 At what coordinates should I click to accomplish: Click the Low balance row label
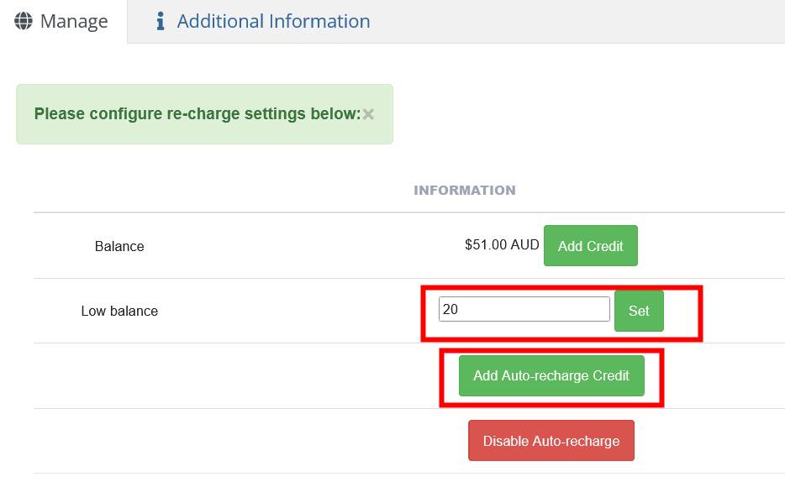pyautogui.click(x=119, y=311)
